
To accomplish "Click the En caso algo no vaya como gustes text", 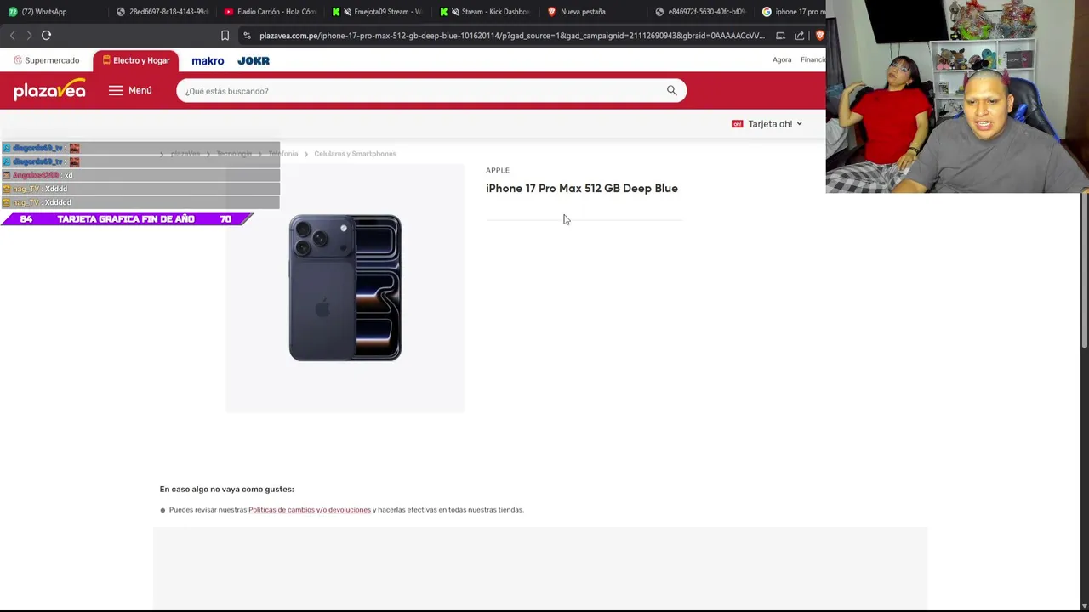I will (226, 490).
